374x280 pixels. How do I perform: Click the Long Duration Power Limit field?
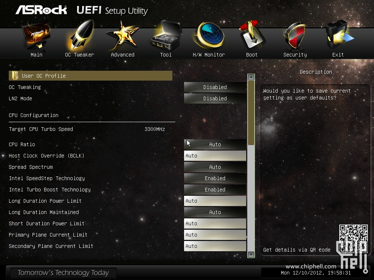tap(215, 201)
